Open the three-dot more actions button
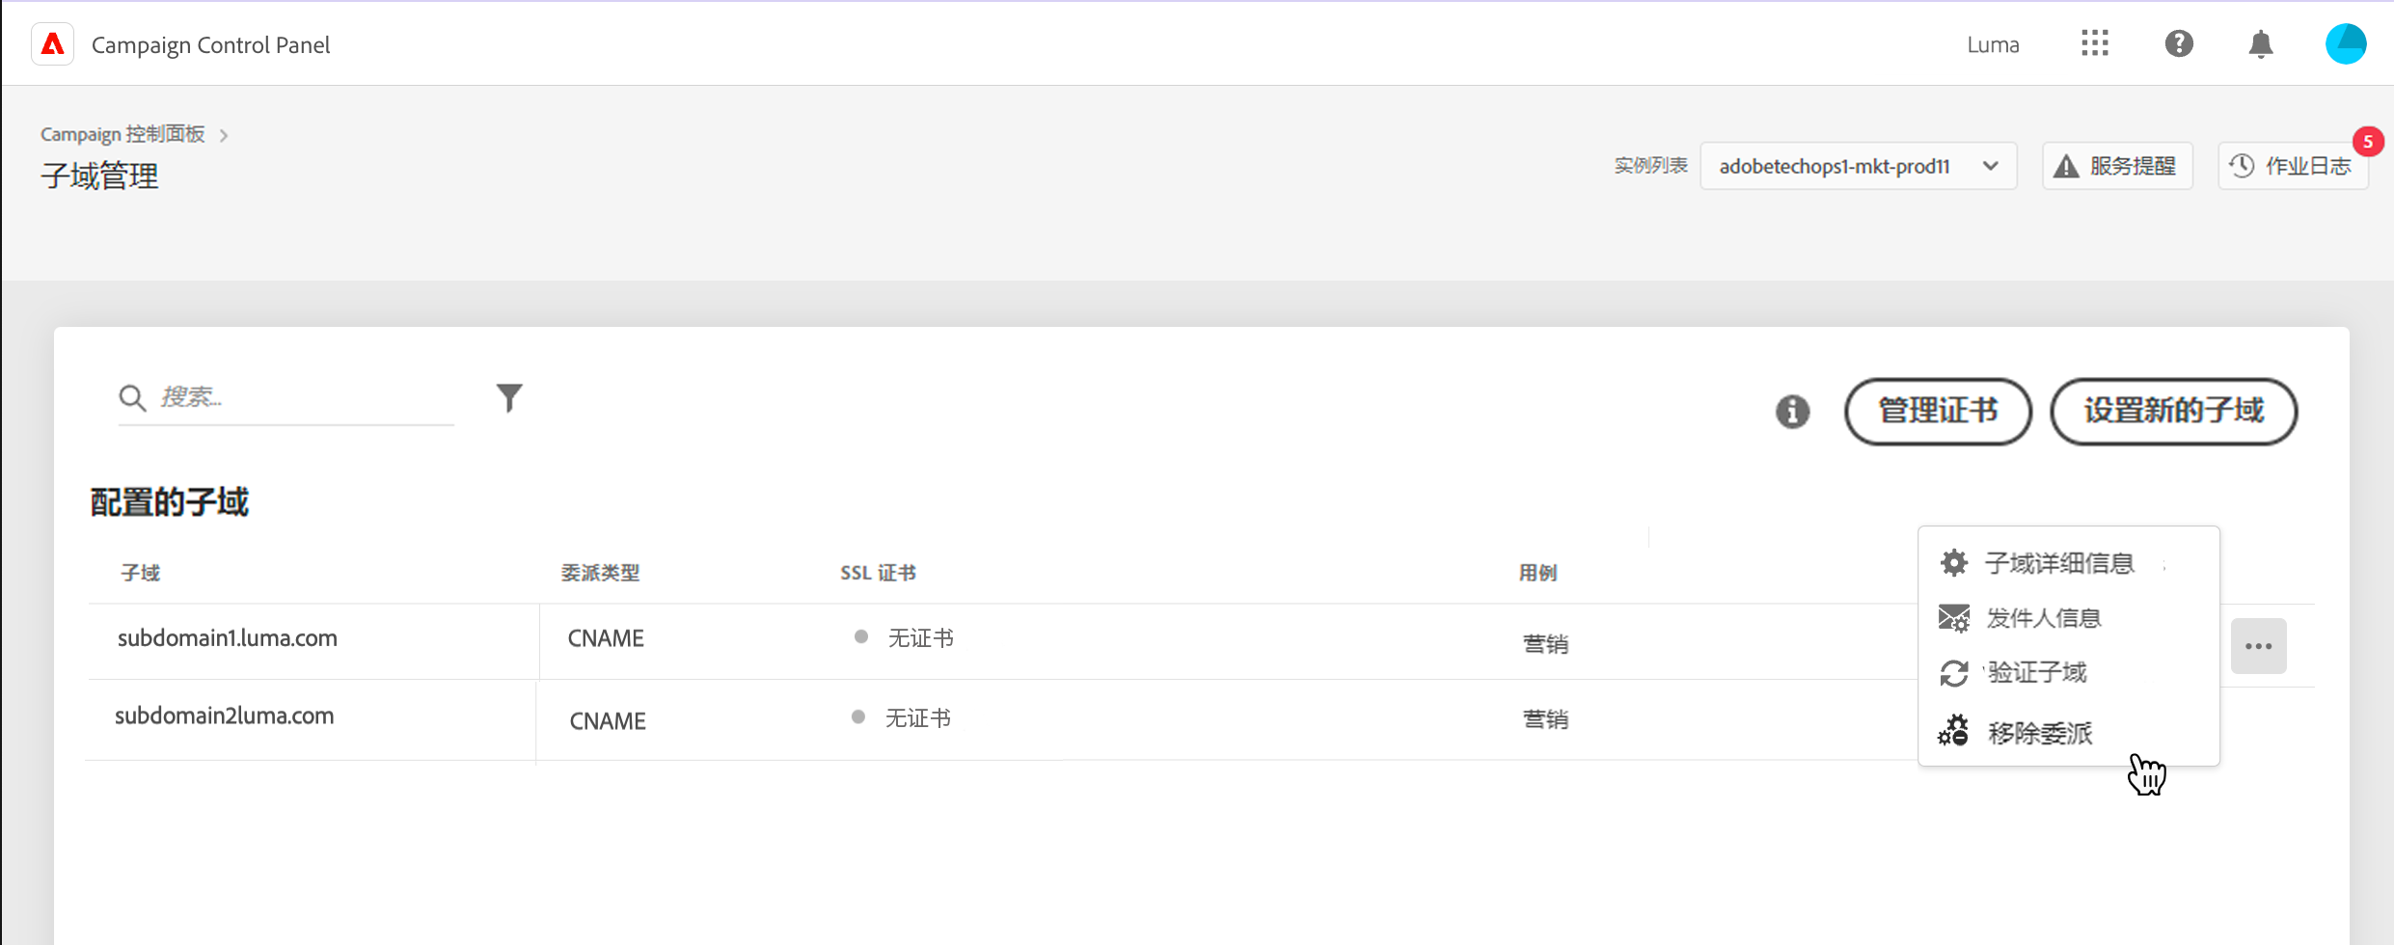2394x945 pixels. [2258, 646]
